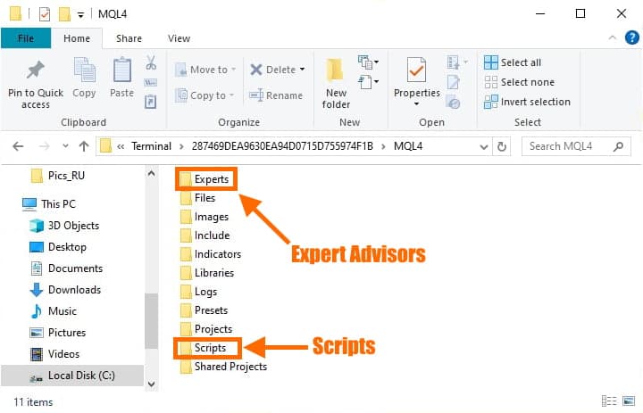Screen dimensions: 643x413
Task: Select the Logs folder
Action: [x=199, y=292]
